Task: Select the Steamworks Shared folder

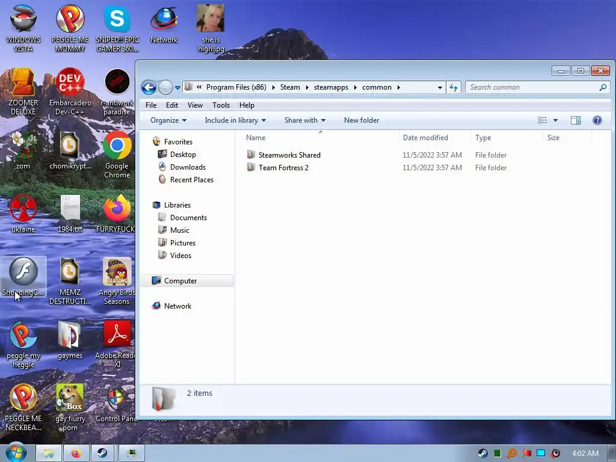Action: [x=289, y=155]
